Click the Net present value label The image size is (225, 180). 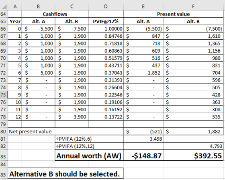(x=30, y=131)
